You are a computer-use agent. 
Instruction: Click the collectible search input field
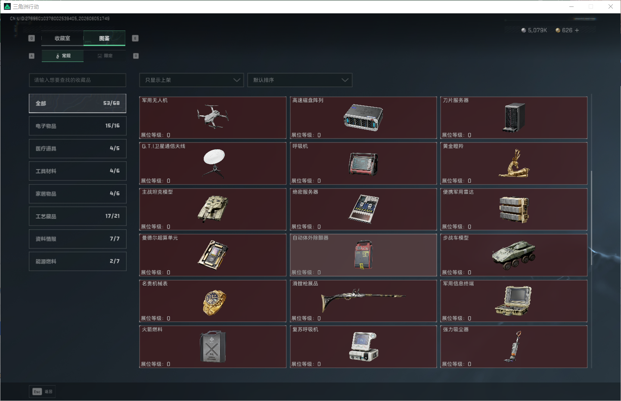click(x=78, y=80)
